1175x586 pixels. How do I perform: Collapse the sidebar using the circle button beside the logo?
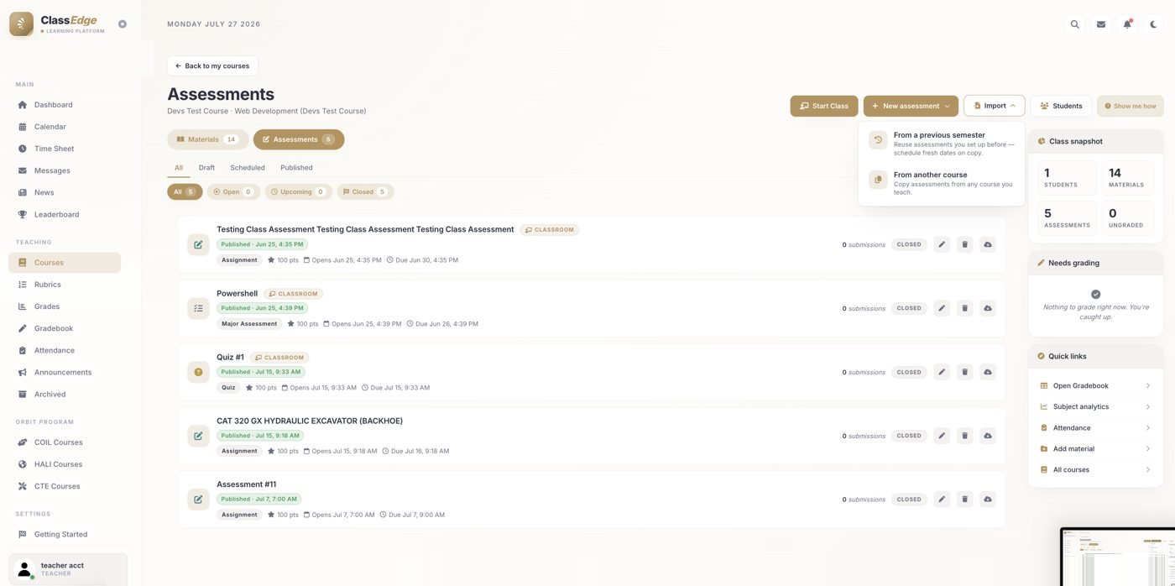[x=123, y=24]
